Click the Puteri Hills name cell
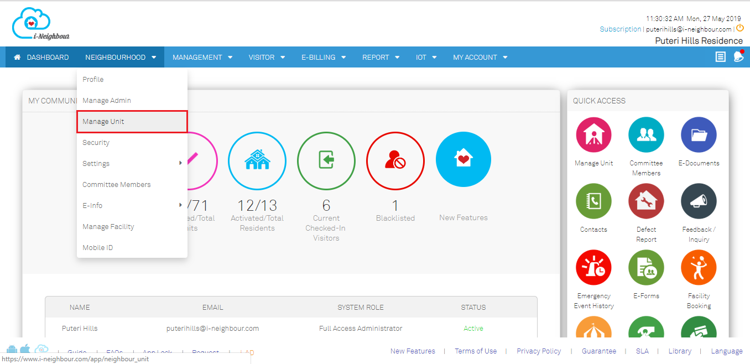Screen dimensions: 750x364 [x=80, y=328]
